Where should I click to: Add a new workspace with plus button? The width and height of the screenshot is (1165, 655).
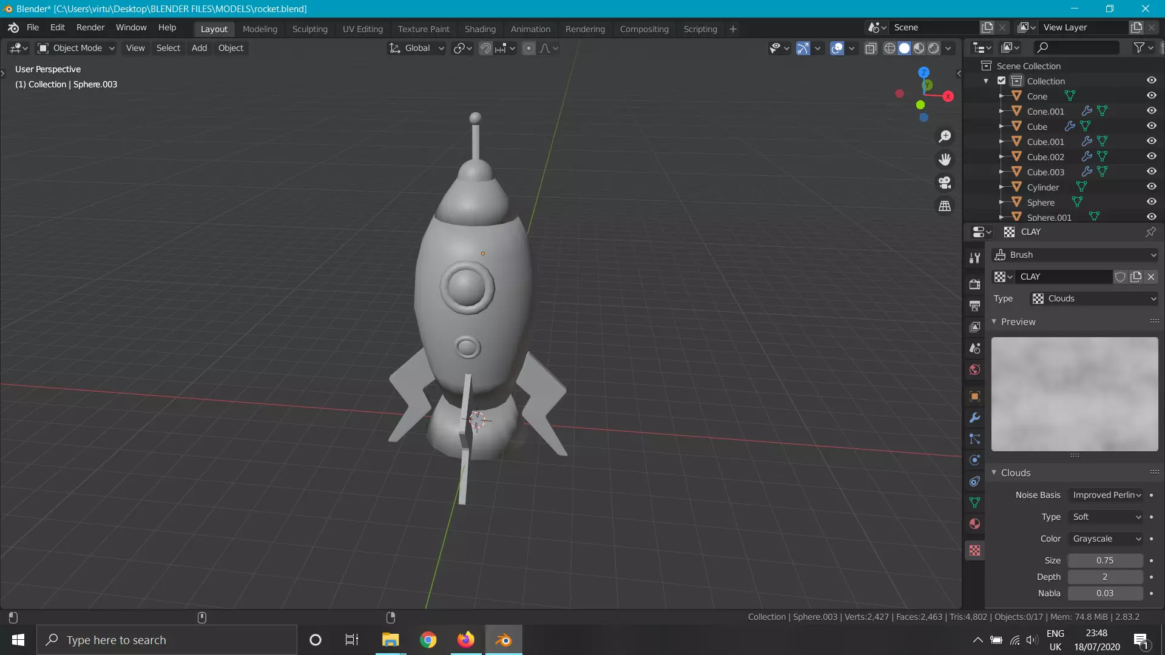[733, 29]
